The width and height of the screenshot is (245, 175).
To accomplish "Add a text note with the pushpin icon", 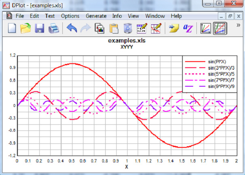I will pos(174,28).
